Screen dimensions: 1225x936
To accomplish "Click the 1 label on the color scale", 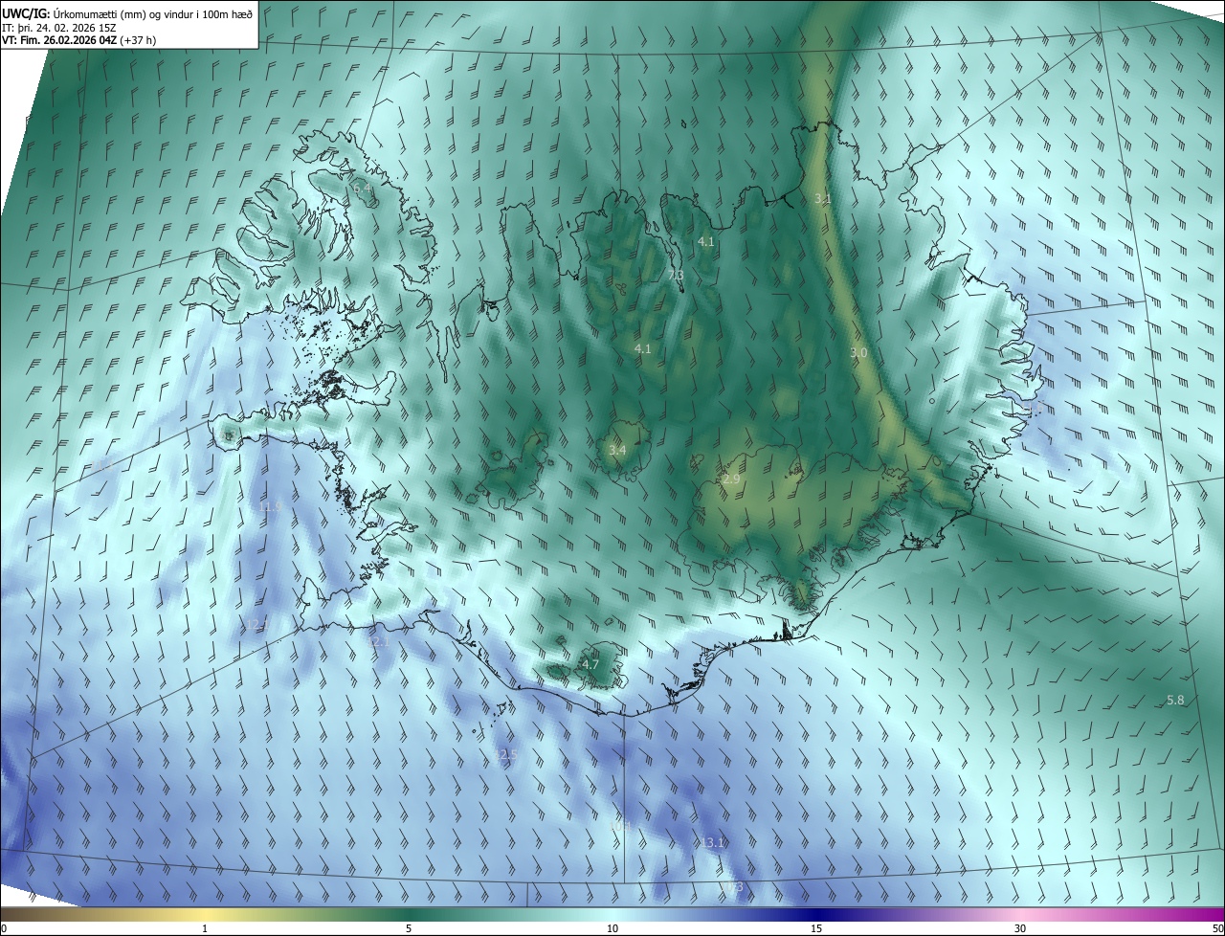I will pyautogui.click(x=205, y=928).
